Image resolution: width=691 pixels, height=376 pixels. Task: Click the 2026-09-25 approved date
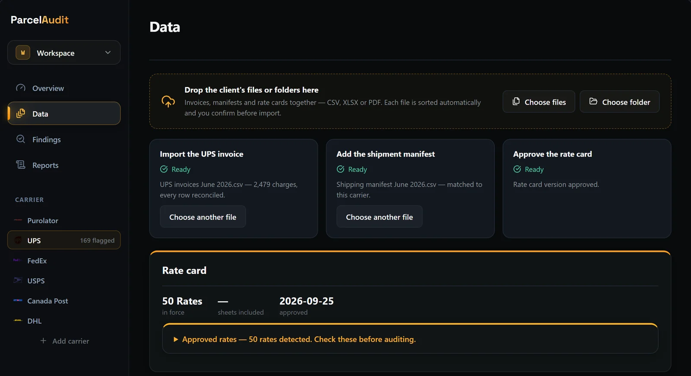click(306, 301)
